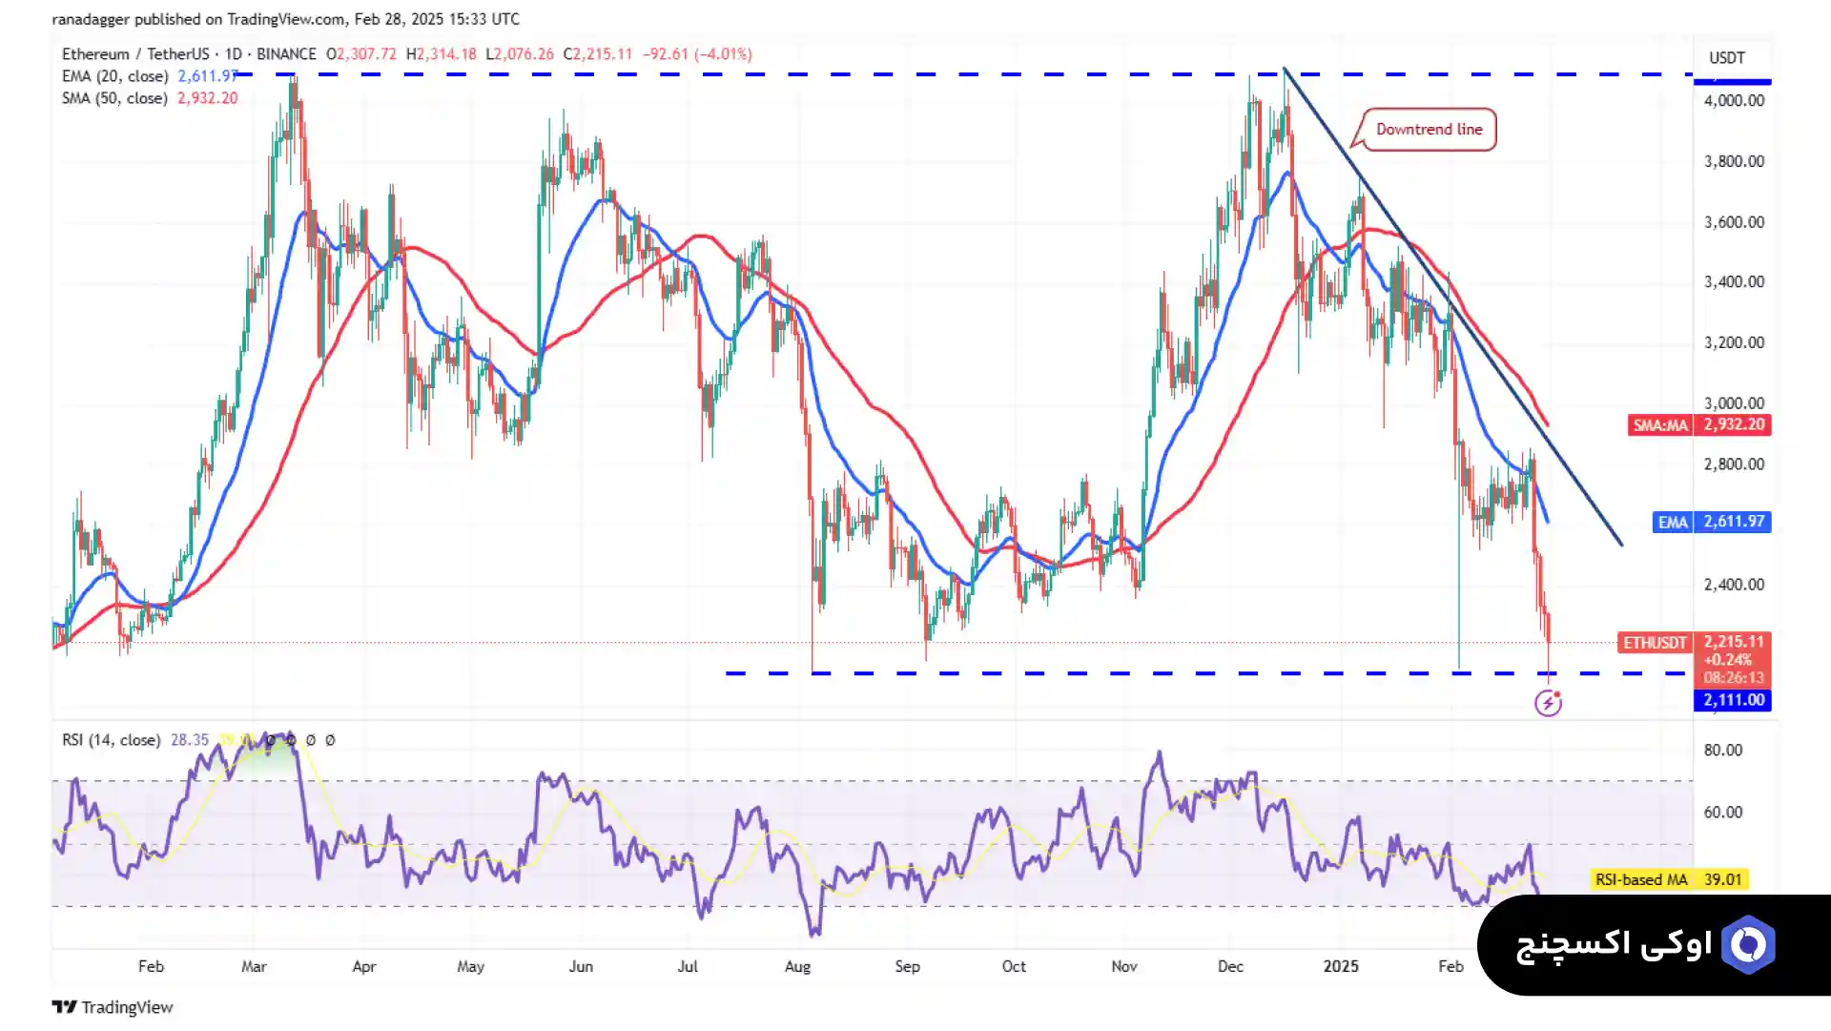This screenshot has width=1831, height=1031.
Task: Click the Downtrend line callout label
Action: pos(1429,130)
